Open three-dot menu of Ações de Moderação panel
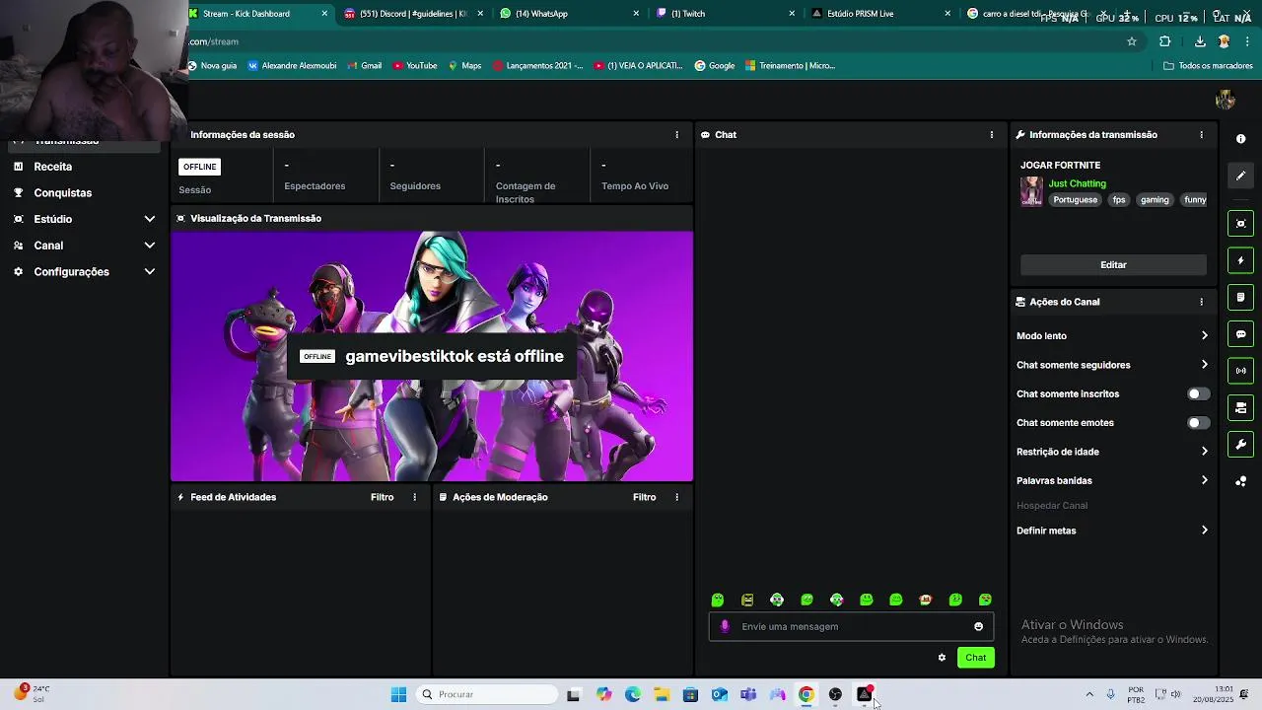1262x710 pixels. [676, 497]
